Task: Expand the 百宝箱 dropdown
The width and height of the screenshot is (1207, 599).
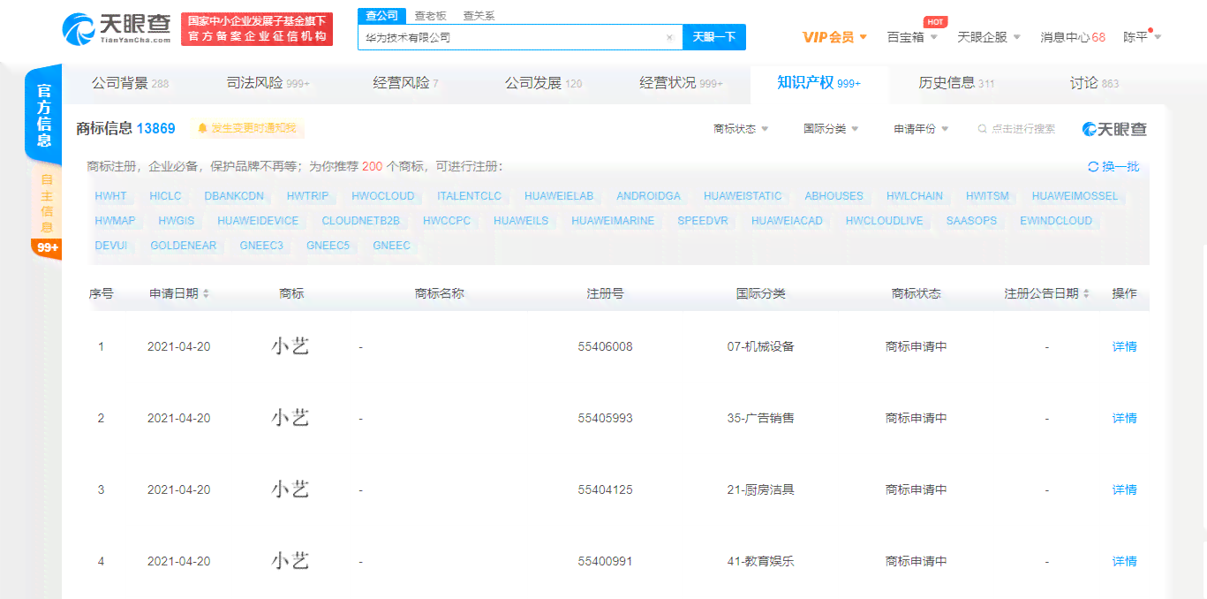Action: pos(912,37)
